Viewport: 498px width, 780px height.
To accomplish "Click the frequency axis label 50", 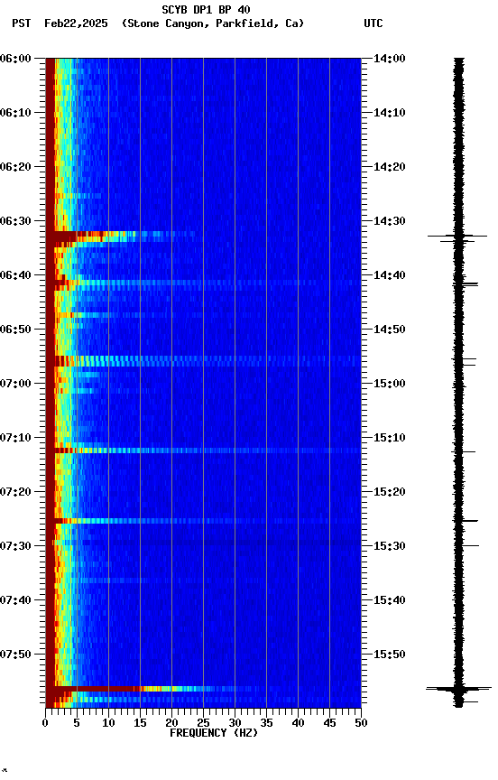I will 362,723.
